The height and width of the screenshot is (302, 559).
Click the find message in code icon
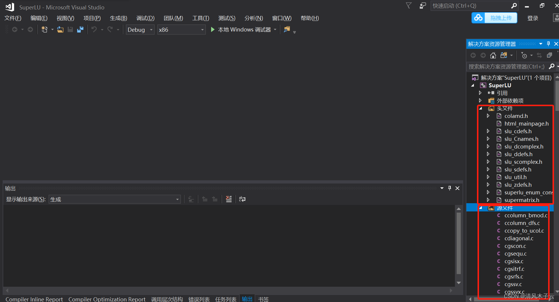pyautogui.click(x=191, y=199)
